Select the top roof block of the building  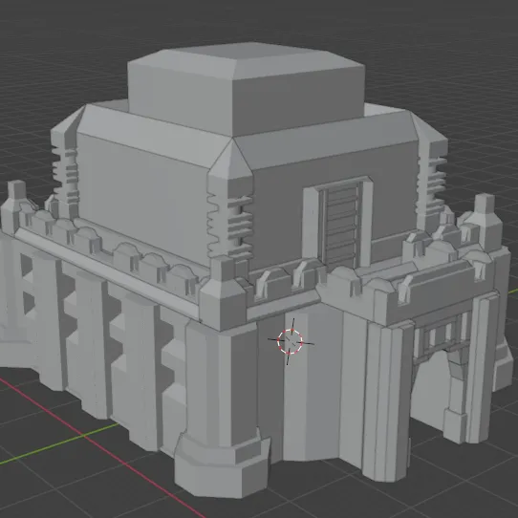click(247, 89)
